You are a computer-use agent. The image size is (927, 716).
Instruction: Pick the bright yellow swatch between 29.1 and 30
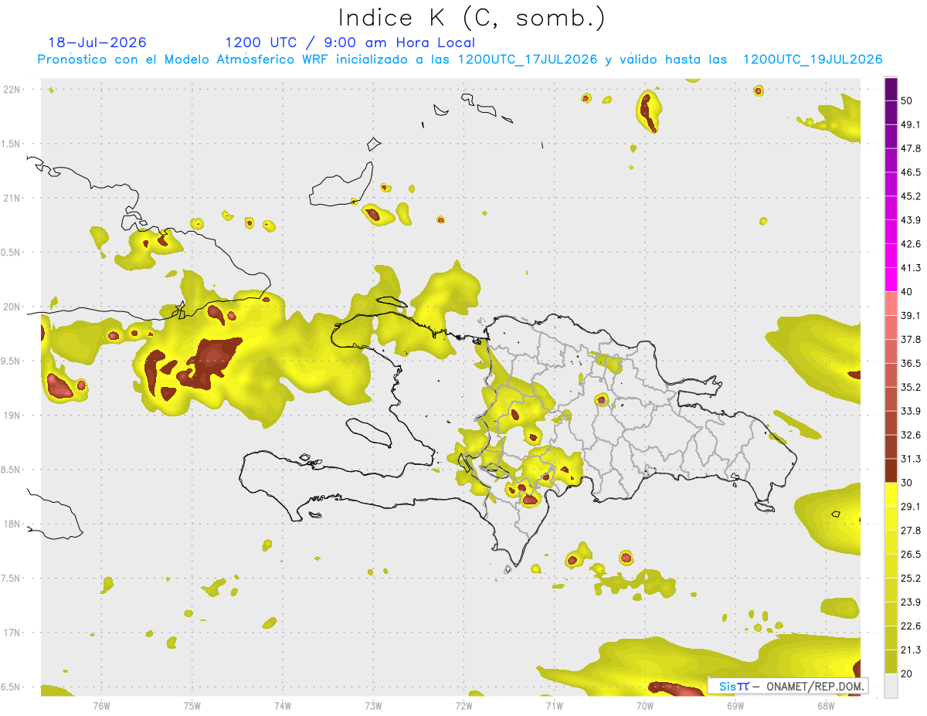891,495
